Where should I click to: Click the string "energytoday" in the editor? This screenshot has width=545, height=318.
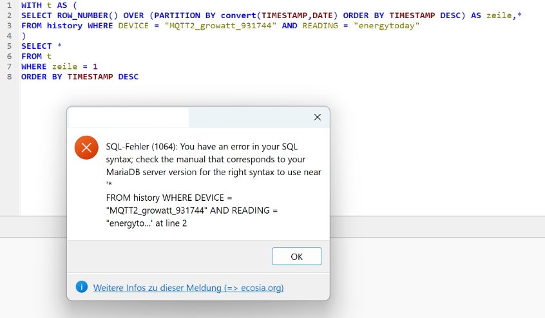click(387, 26)
